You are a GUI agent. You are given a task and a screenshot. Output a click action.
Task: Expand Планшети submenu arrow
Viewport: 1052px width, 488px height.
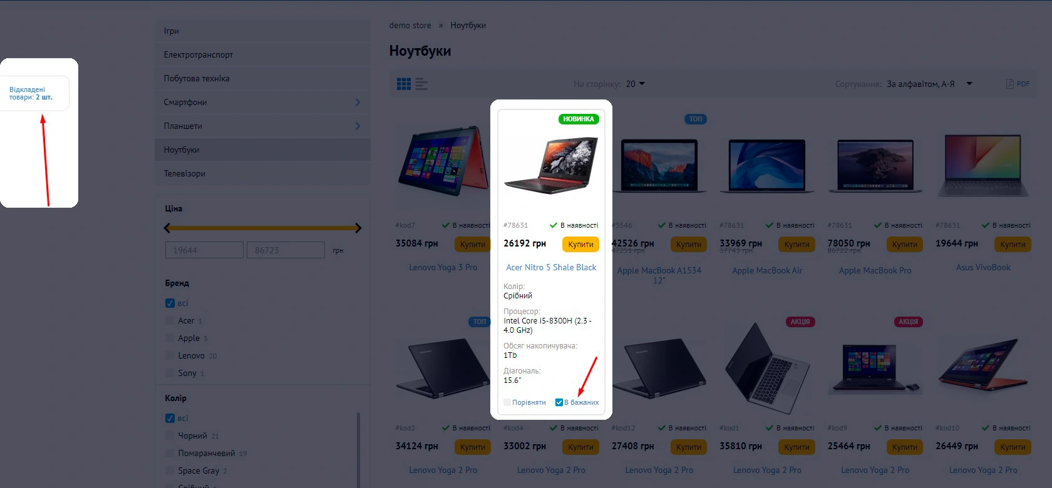pyautogui.click(x=358, y=126)
